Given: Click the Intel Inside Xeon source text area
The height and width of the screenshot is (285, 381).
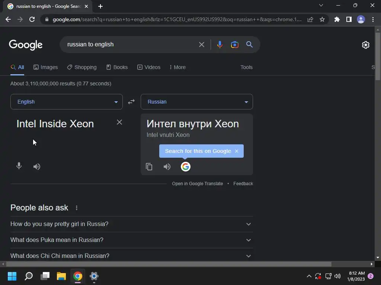Looking at the screenshot, I should (x=55, y=124).
